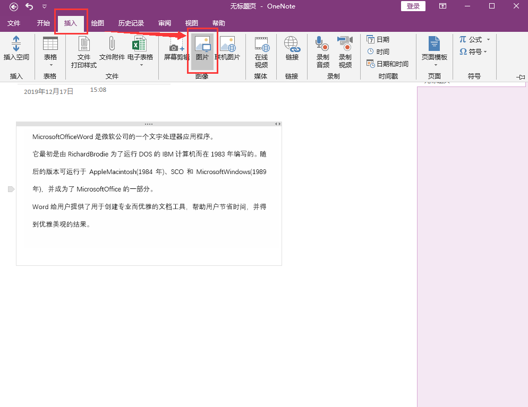Click the page list panel on right
Viewport: 528px width, 407px height.
[472, 246]
